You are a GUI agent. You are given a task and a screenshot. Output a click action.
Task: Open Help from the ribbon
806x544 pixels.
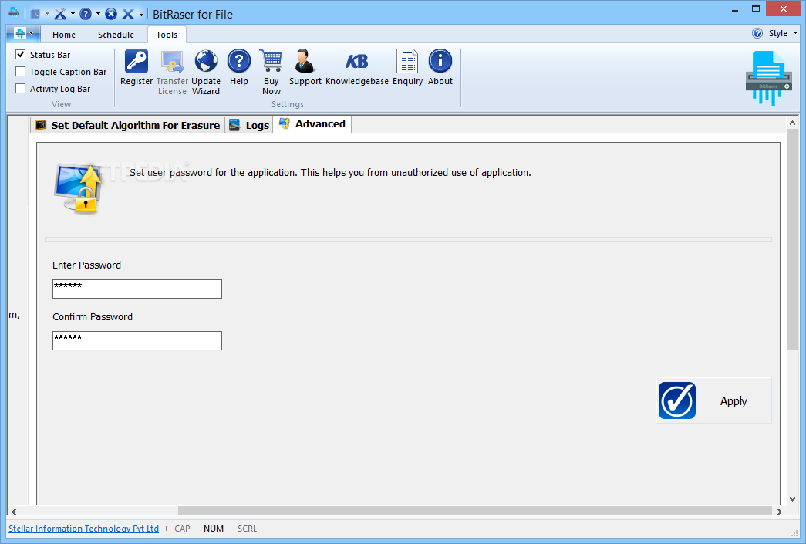tap(239, 61)
